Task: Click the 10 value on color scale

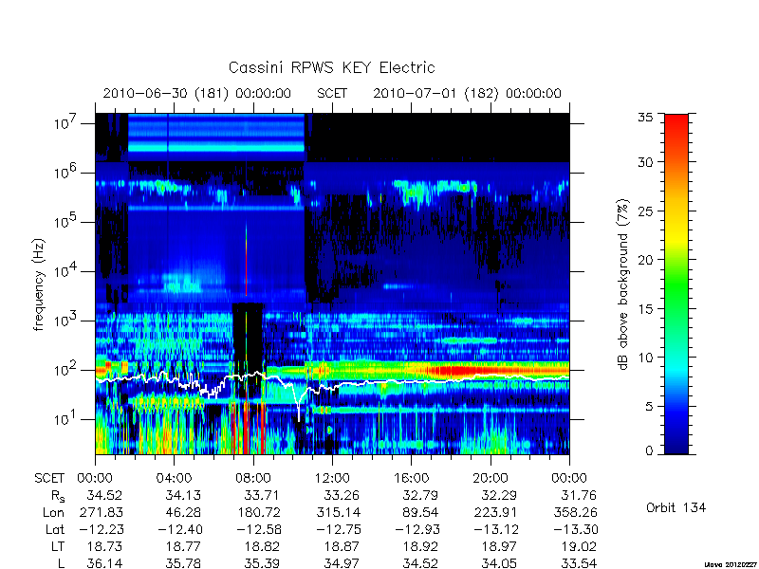Action: click(646, 358)
